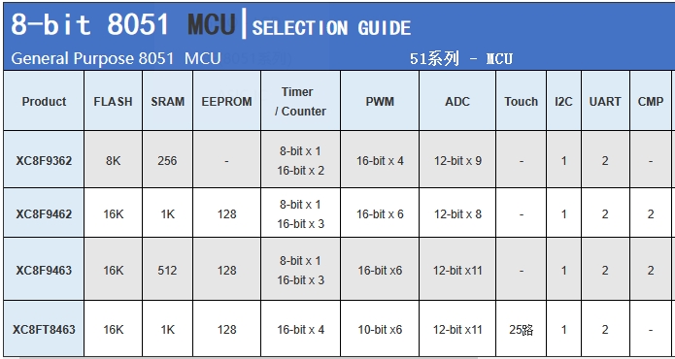Click the 51系列 - MCU label
Viewport: 675px width, 359px height.
[x=461, y=58]
